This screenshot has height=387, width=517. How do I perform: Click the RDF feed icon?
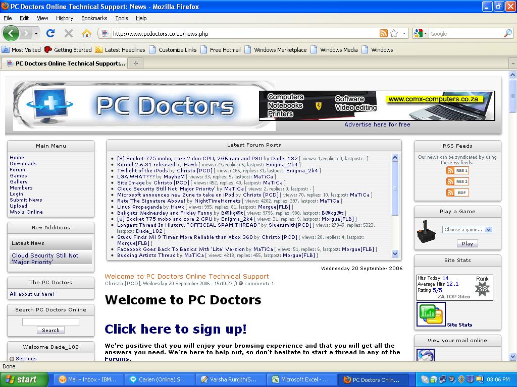click(x=457, y=192)
